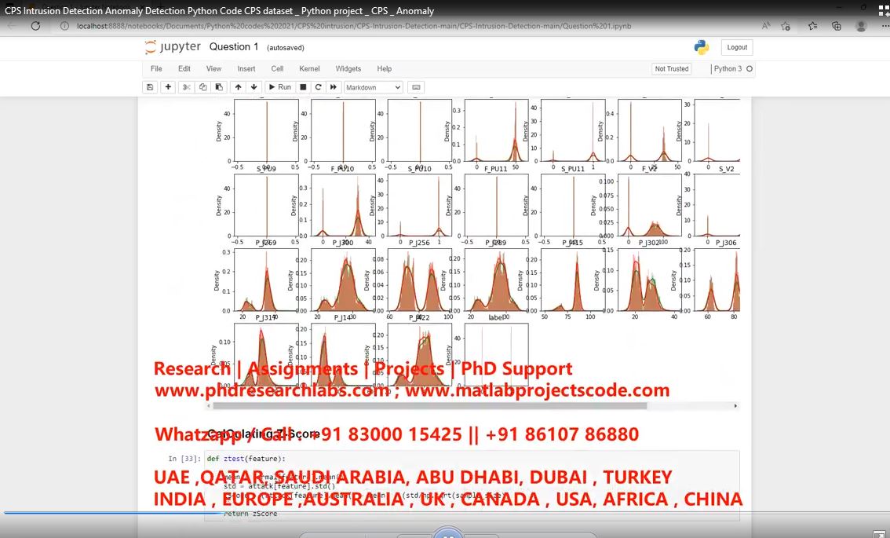
Task: Copy selected cells icon
Action: pyautogui.click(x=202, y=87)
